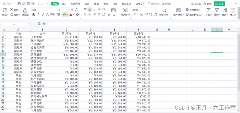
Task: Click the Filter (筛选) funnel icon
Action: click(217, 10)
